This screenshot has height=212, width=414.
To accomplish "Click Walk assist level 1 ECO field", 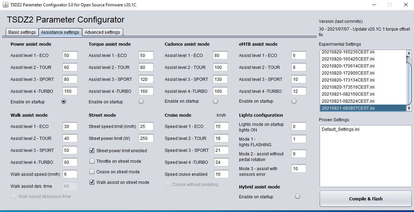I will tap(70, 126).
